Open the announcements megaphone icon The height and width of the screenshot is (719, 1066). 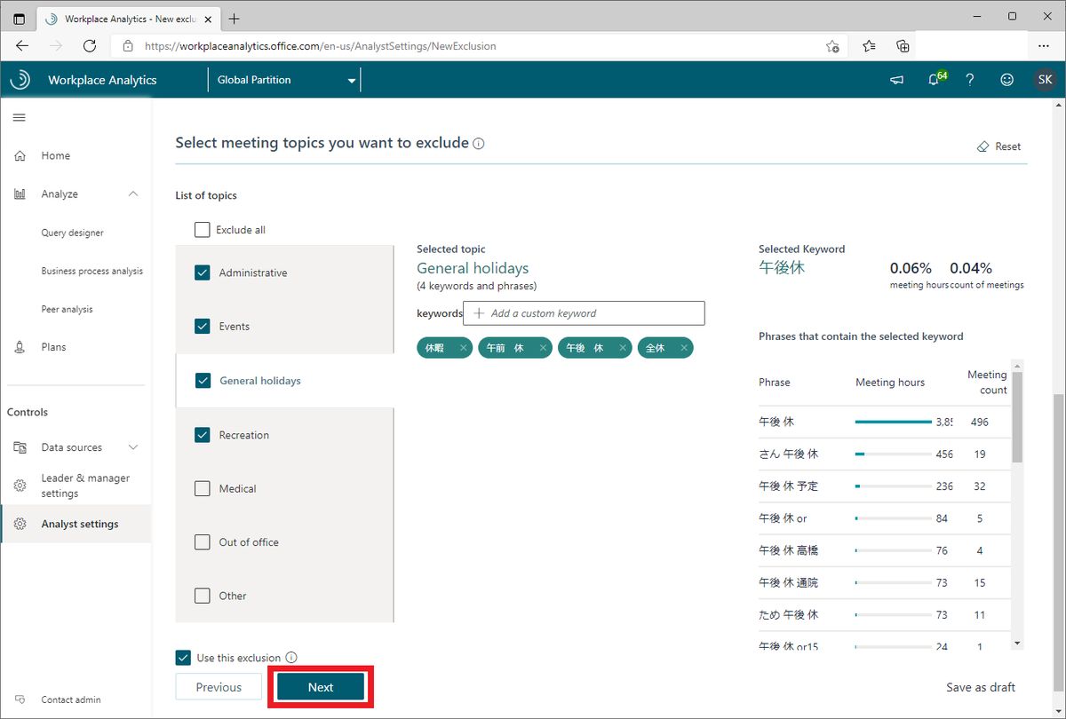click(896, 80)
